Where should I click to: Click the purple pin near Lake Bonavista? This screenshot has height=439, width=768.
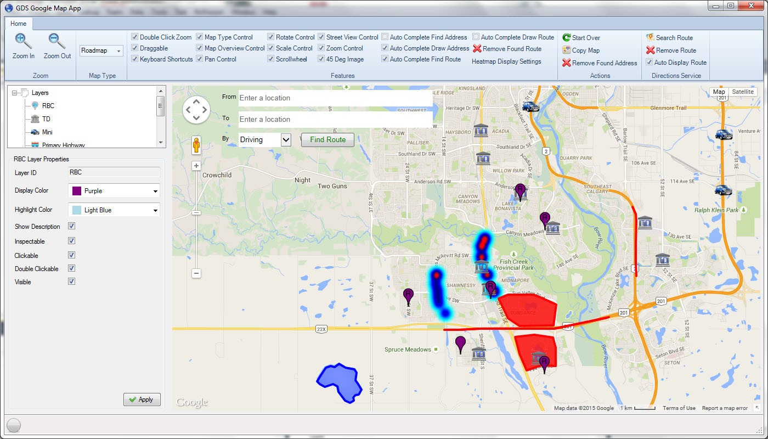tap(520, 192)
